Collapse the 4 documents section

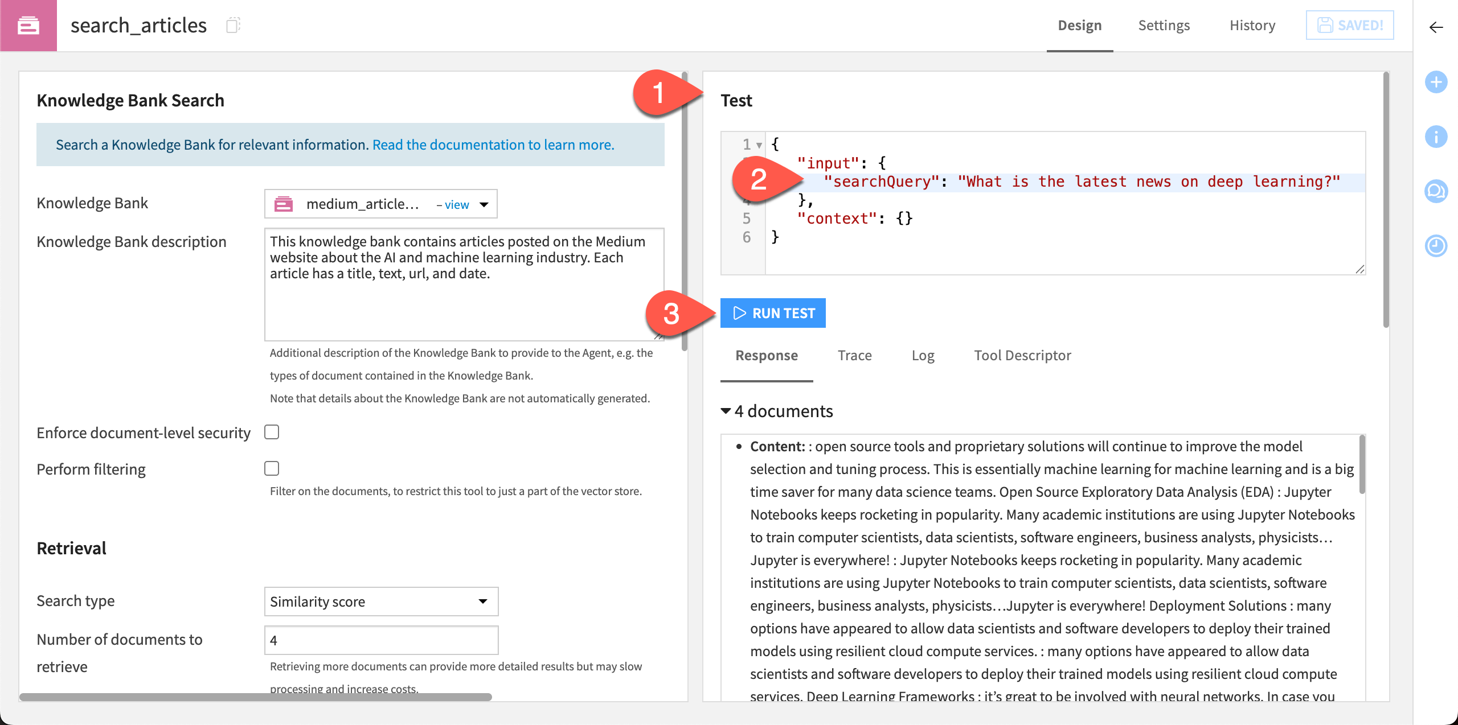click(x=726, y=411)
